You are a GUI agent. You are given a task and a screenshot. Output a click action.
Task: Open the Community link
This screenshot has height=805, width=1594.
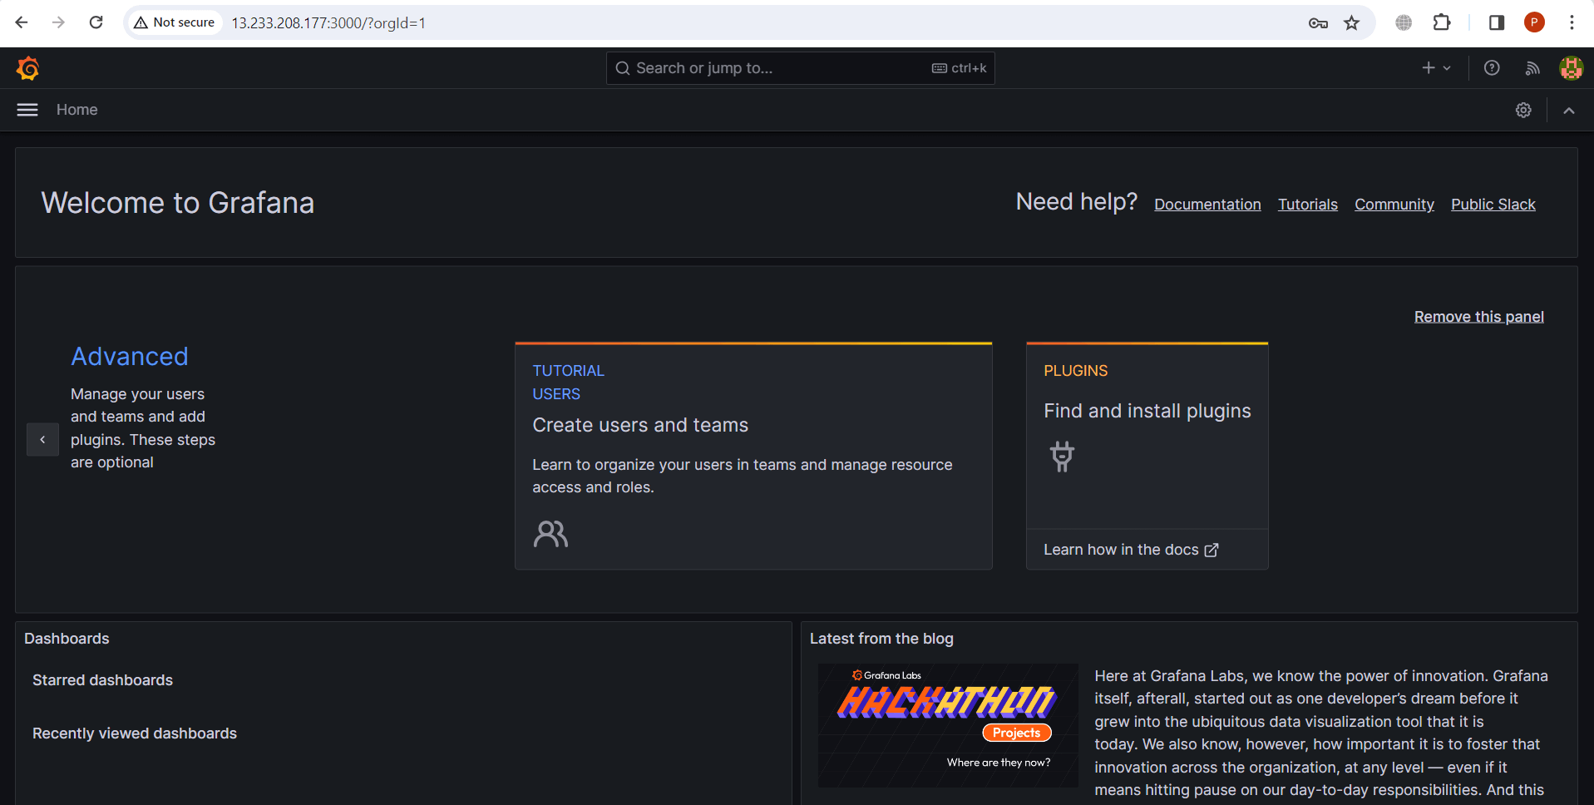tap(1394, 205)
